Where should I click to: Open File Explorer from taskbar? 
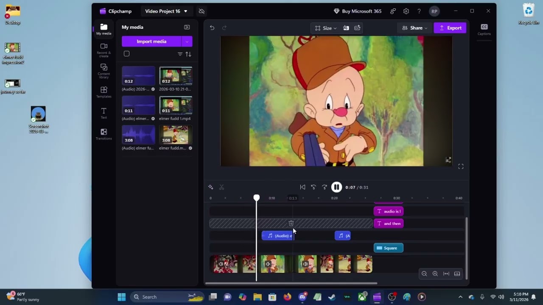pos(258,297)
